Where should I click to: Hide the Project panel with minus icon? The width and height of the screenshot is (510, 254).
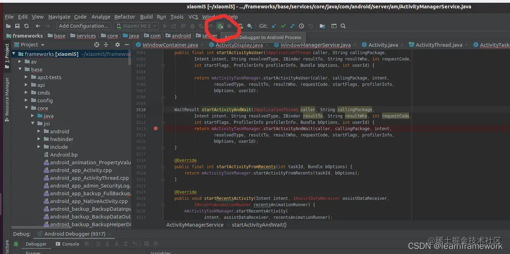tap(127, 45)
